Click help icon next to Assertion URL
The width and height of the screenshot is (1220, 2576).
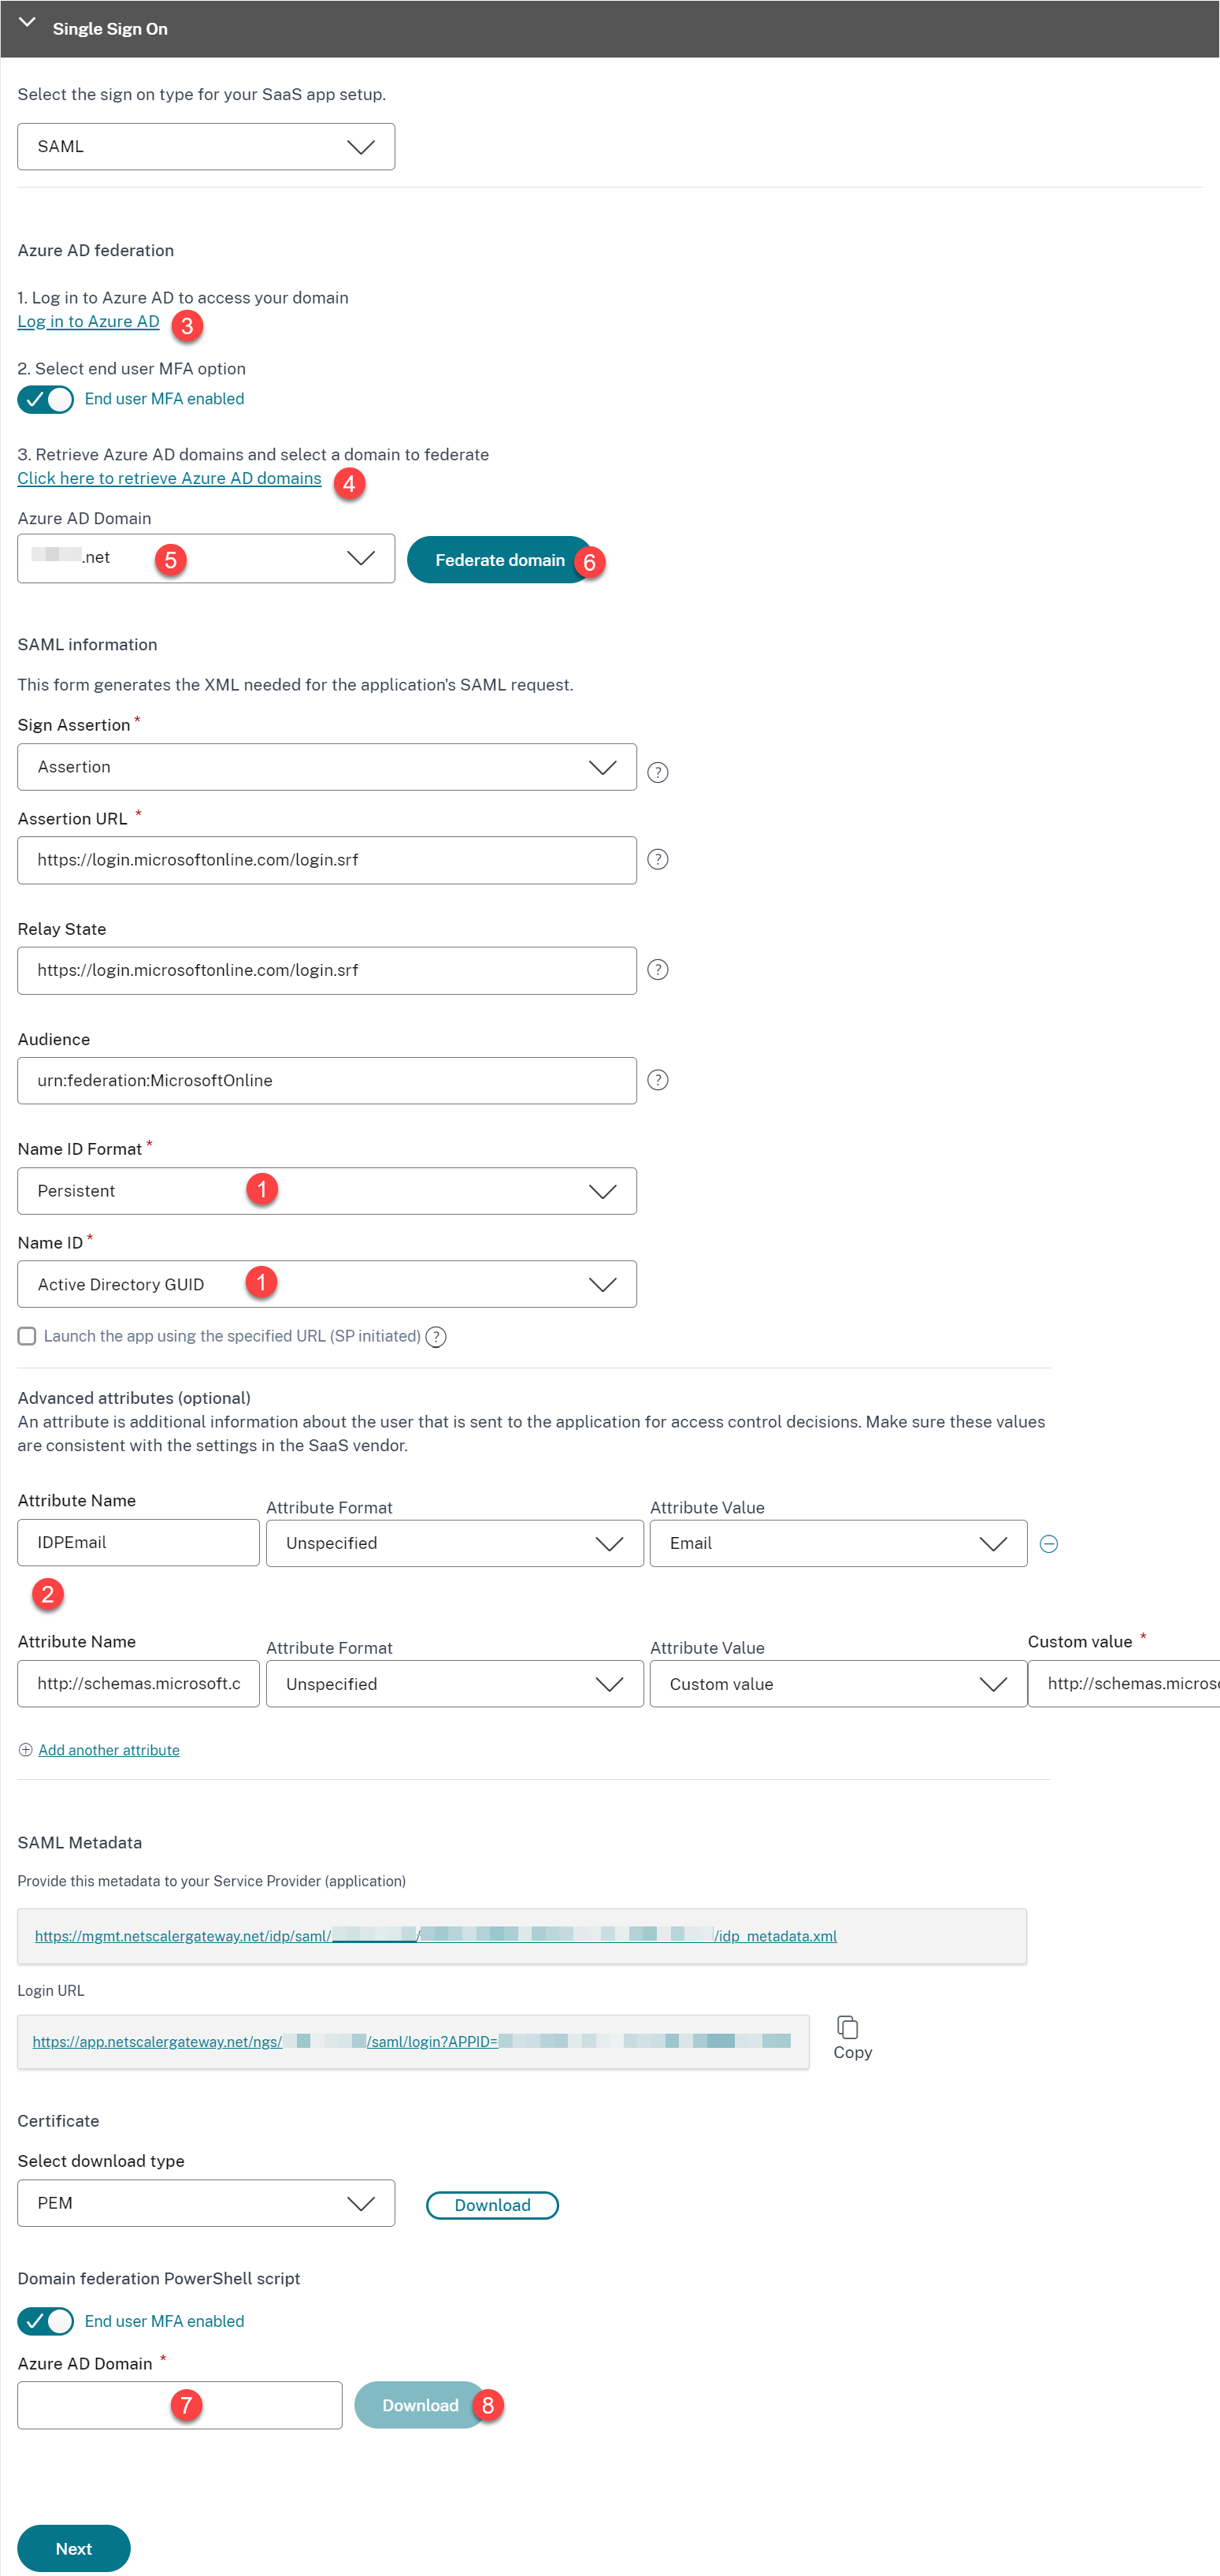pyautogui.click(x=658, y=859)
